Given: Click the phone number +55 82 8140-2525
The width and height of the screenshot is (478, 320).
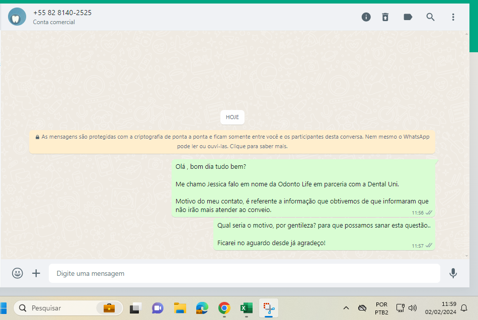Looking at the screenshot, I should coord(62,13).
